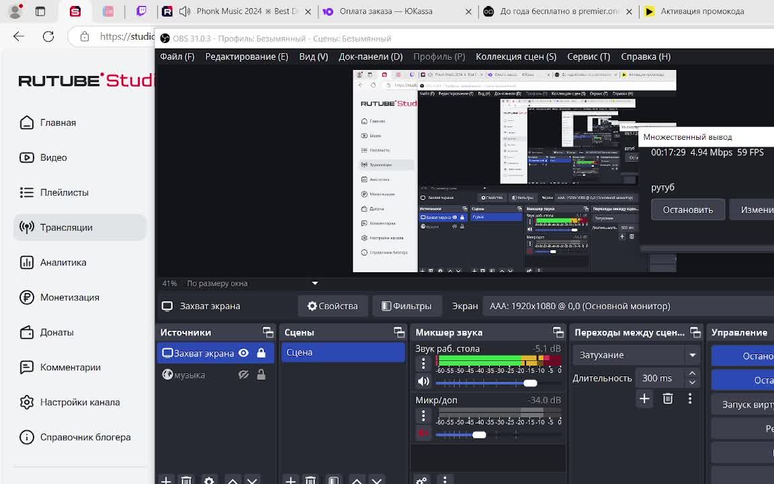Image resolution: width=774 pixels, height=484 pixels.
Task: Switch to Phonk Music 2024 tab
Action: click(x=237, y=11)
